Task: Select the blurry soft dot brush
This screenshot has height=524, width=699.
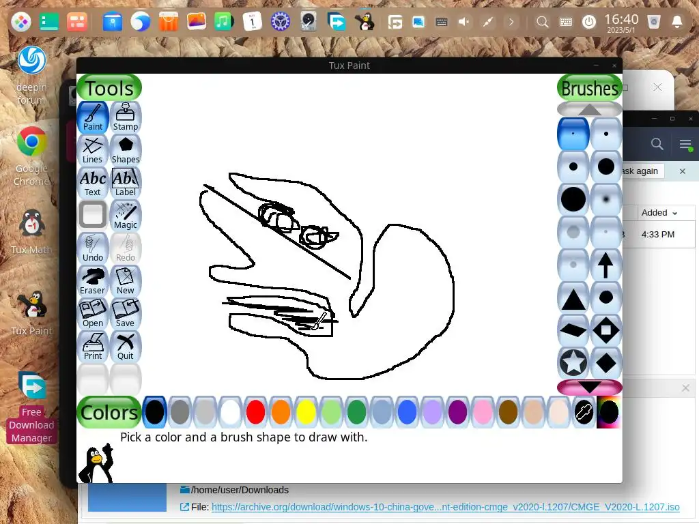Action: tap(606, 199)
